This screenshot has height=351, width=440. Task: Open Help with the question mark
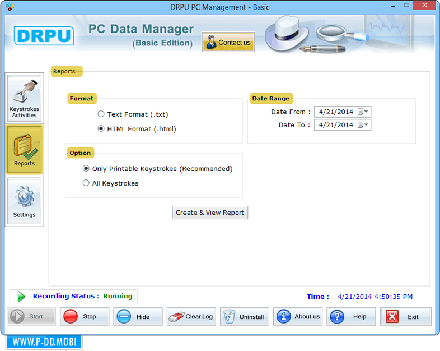351,317
